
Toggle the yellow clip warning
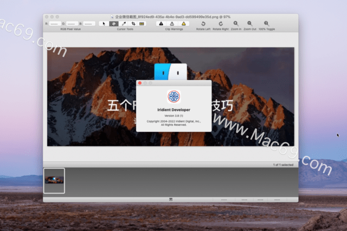183,24
